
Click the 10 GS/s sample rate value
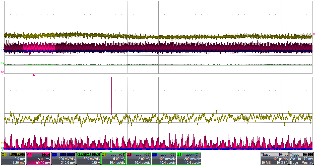click(282, 162)
